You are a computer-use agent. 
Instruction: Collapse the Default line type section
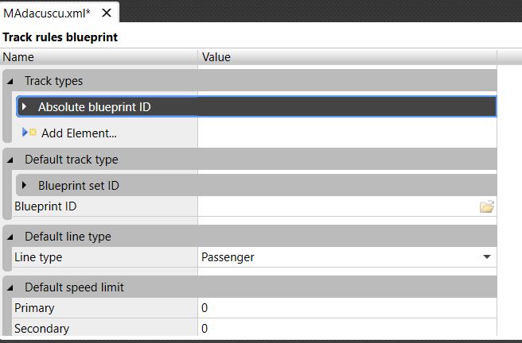coord(10,237)
